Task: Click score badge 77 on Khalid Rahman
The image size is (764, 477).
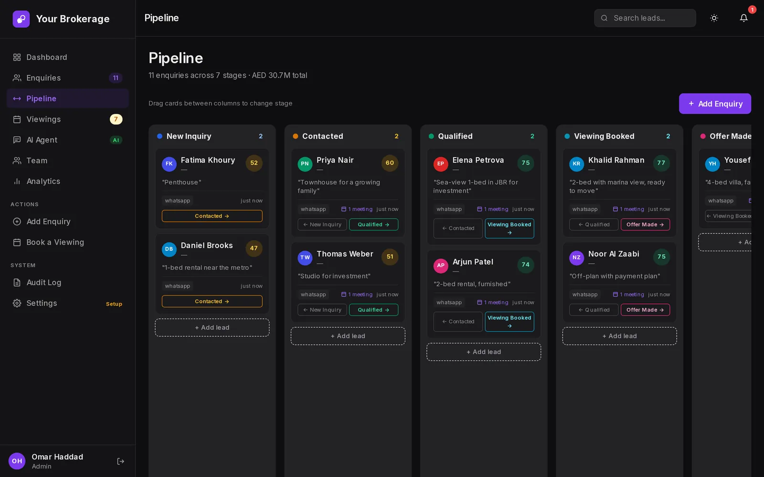Action: (661, 163)
